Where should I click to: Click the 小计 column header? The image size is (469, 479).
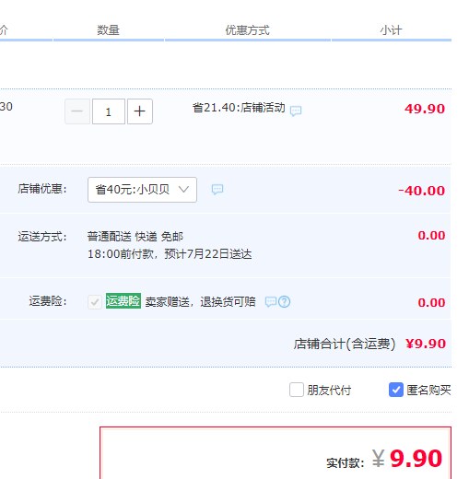pyautogui.click(x=391, y=30)
